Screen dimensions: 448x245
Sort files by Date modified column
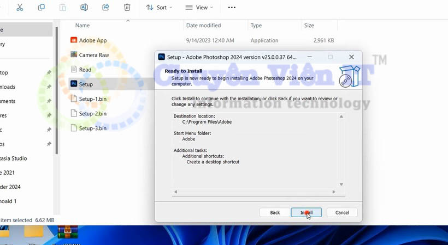203,26
